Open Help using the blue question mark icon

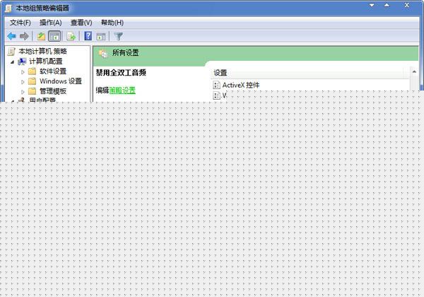(x=88, y=36)
